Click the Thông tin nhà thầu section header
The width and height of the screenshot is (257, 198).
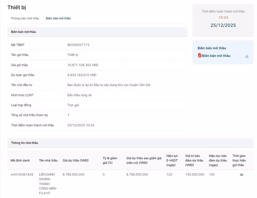(x=24, y=143)
